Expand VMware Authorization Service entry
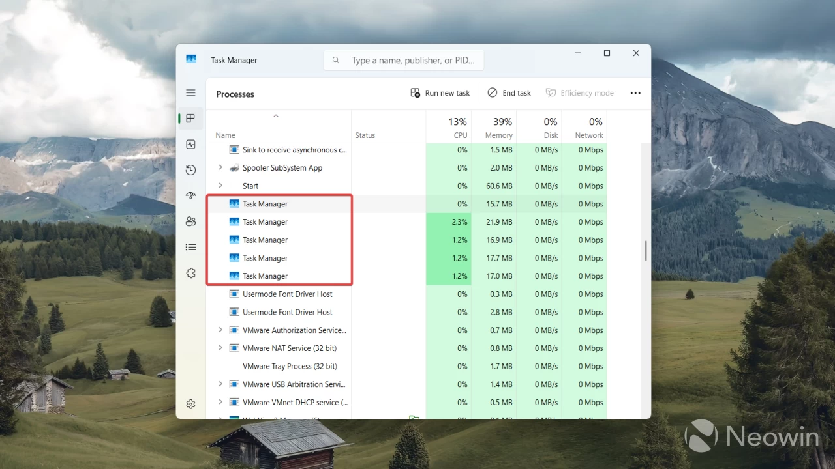This screenshot has width=835, height=469. coord(220,330)
